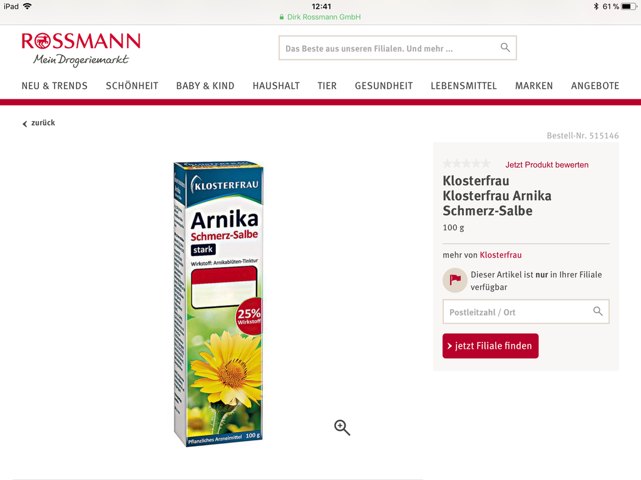641x480 pixels.
Task: Open the Marken menu
Action: (533, 86)
